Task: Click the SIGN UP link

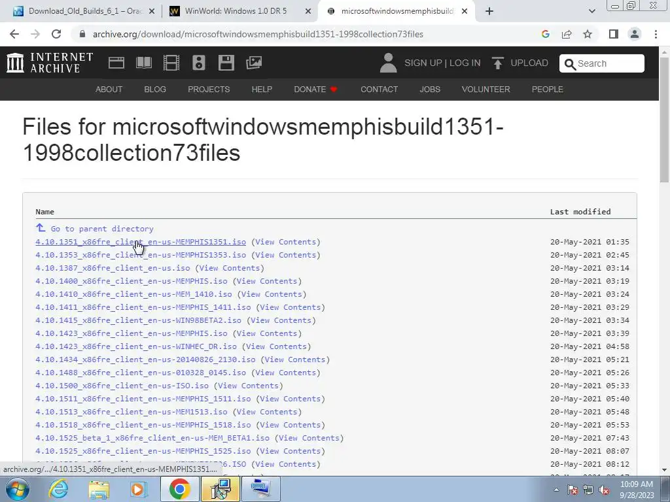Action: [423, 63]
